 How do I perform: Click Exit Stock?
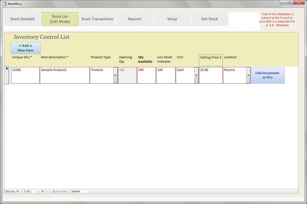pyautogui.click(x=209, y=19)
